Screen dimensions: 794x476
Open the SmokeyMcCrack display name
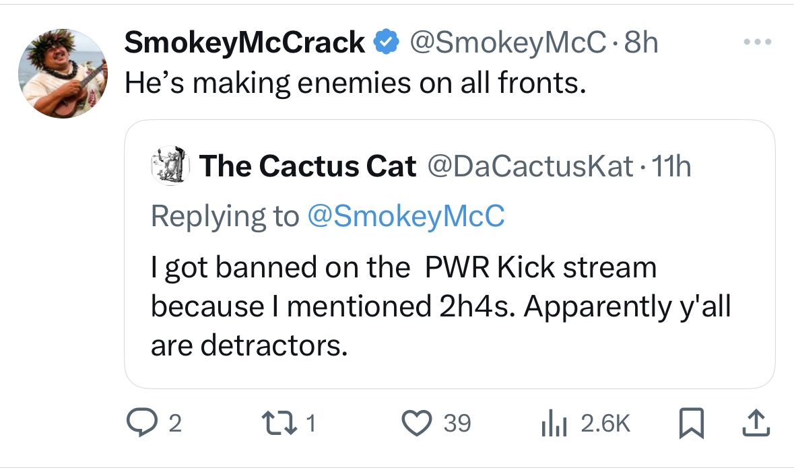[x=244, y=42]
